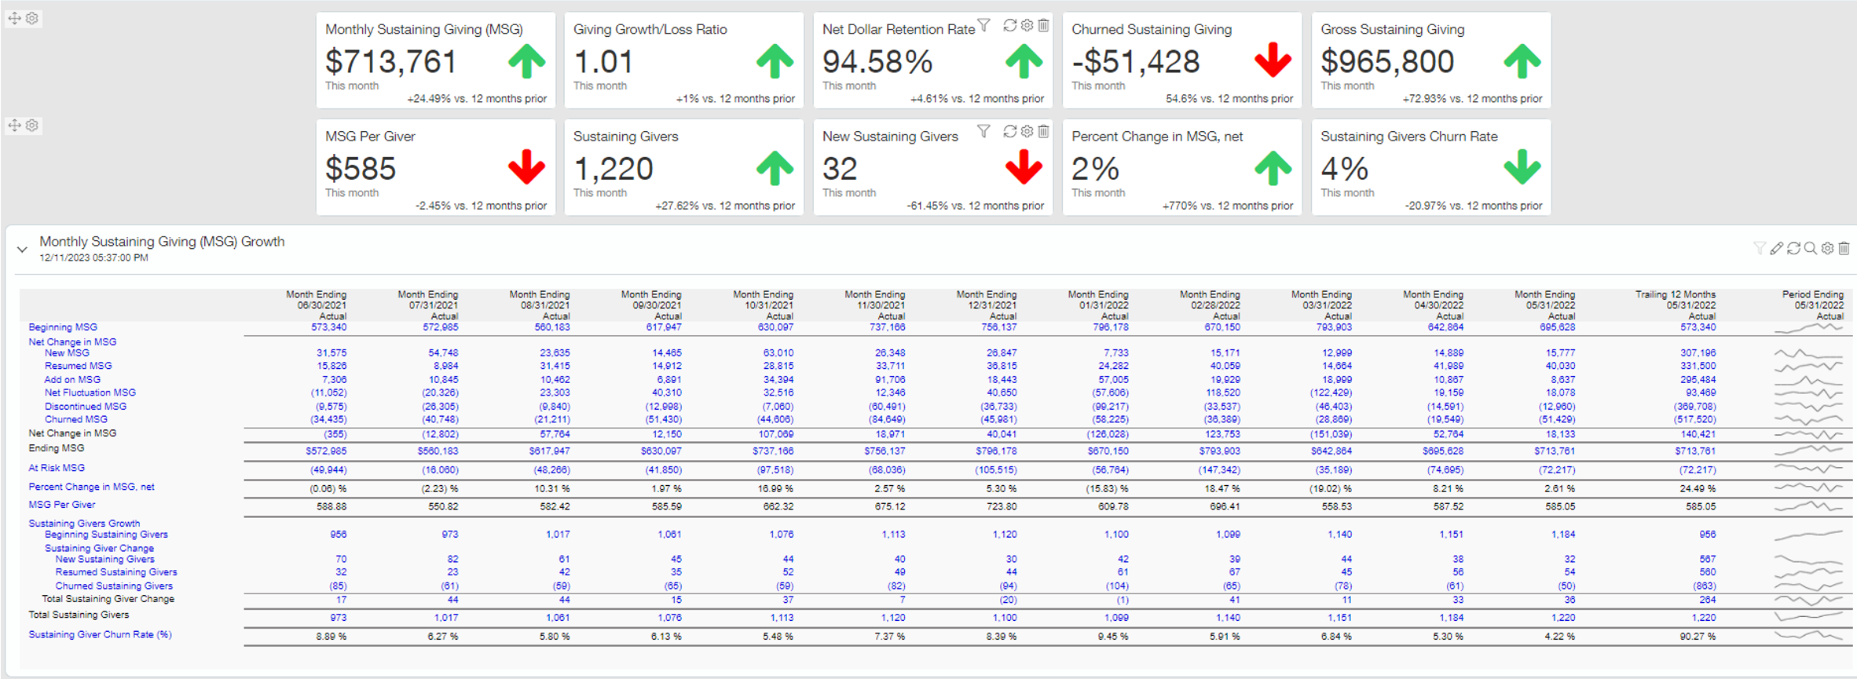1857x679 pixels.
Task: Click filter icon on Net Dollar Retention Rate card
Action: tap(983, 26)
